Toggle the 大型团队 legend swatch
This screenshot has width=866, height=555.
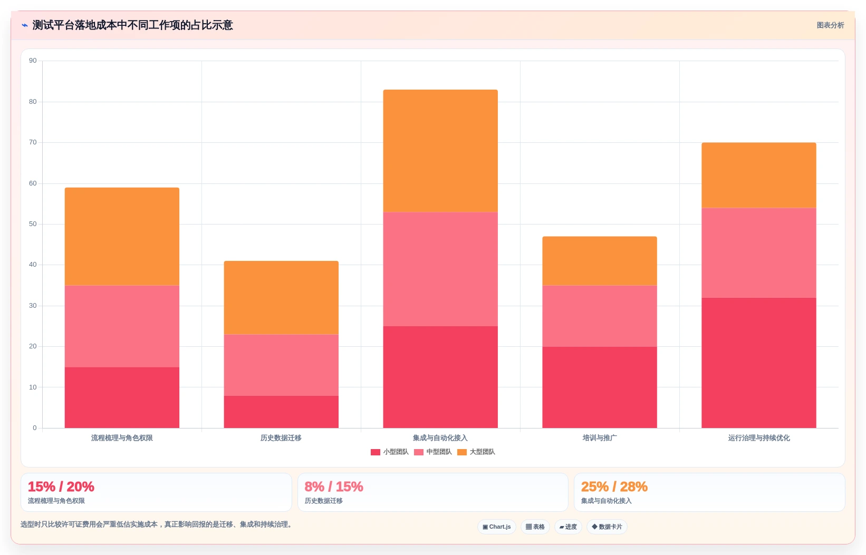point(462,452)
